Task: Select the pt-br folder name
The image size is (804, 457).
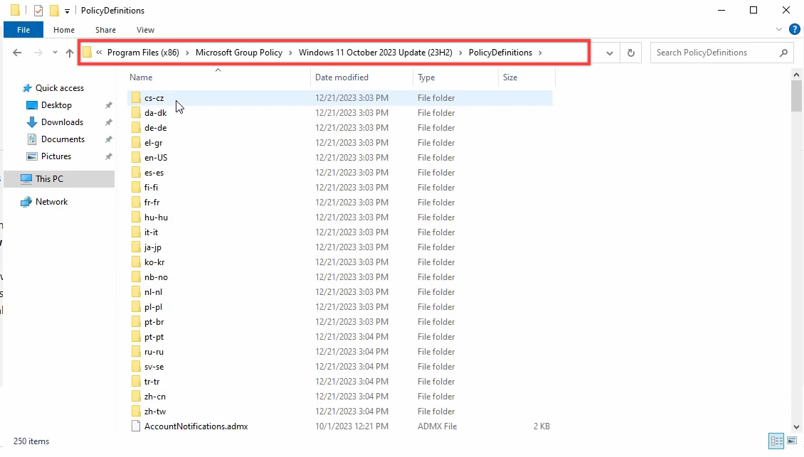Action: click(x=154, y=322)
